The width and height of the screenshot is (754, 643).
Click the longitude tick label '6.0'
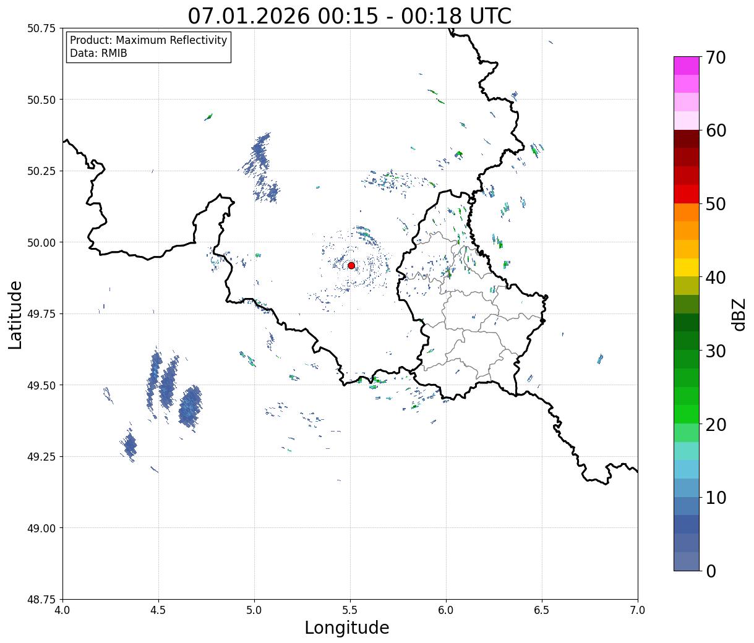[x=446, y=610]
